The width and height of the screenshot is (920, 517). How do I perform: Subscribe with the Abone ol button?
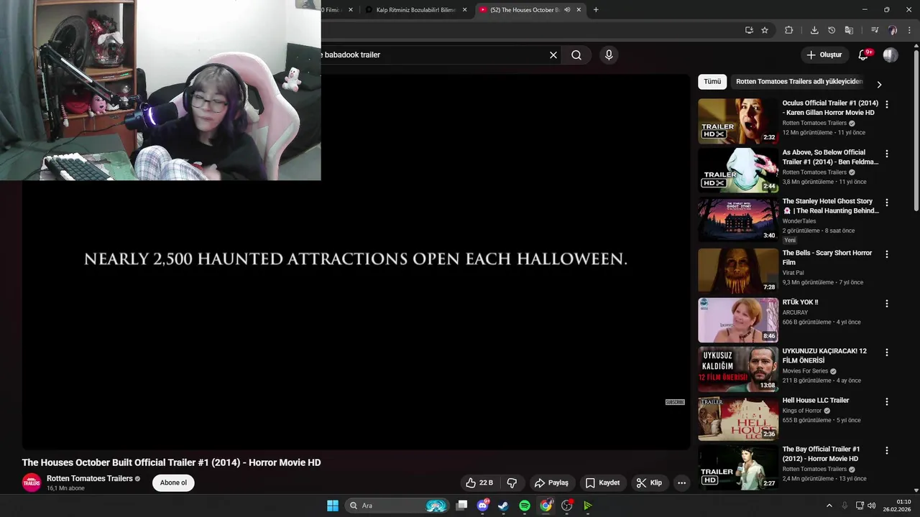click(x=173, y=483)
